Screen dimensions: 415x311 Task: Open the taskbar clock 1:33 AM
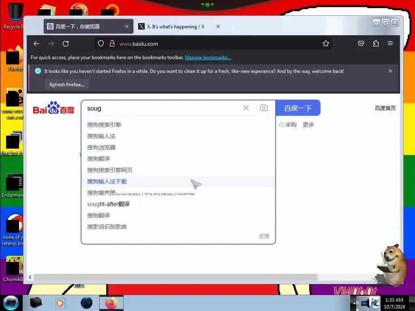pyautogui.click(x=394, y=303)
